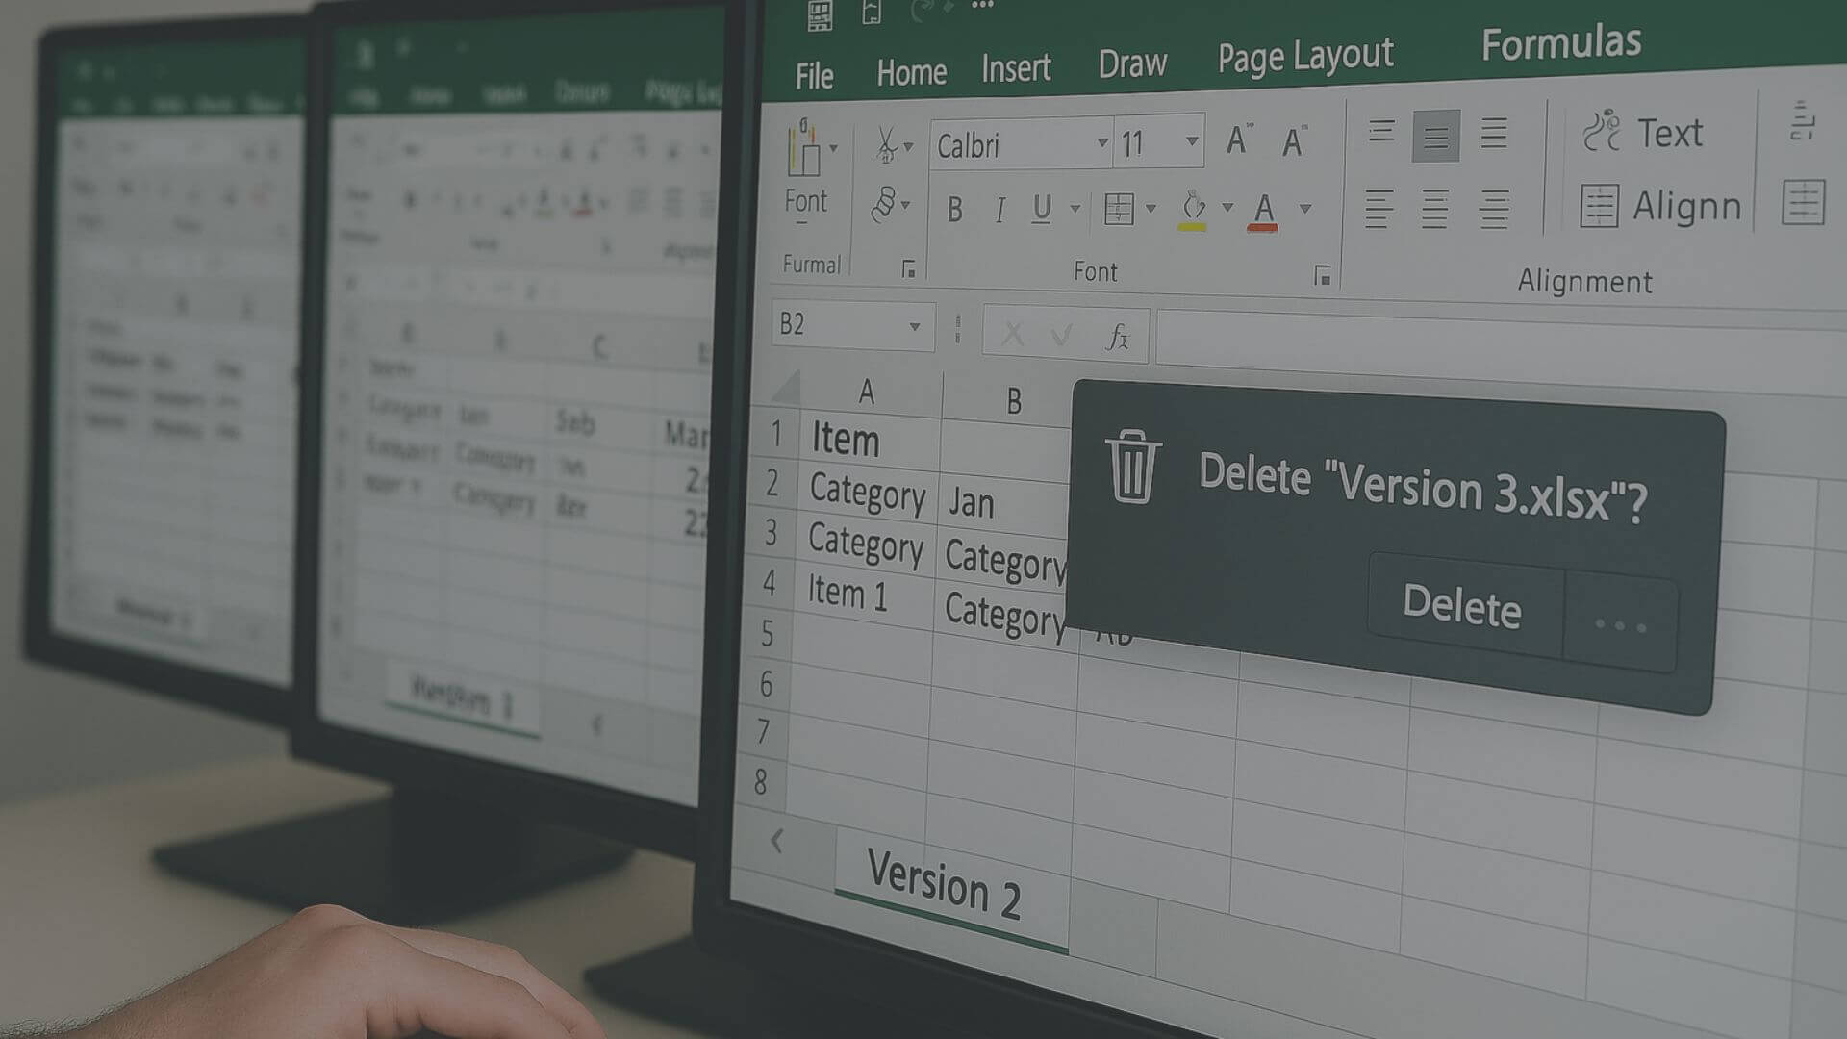Select row 8 header
This screenshot has height=1039, width=1847.
[x=761, y=781]
